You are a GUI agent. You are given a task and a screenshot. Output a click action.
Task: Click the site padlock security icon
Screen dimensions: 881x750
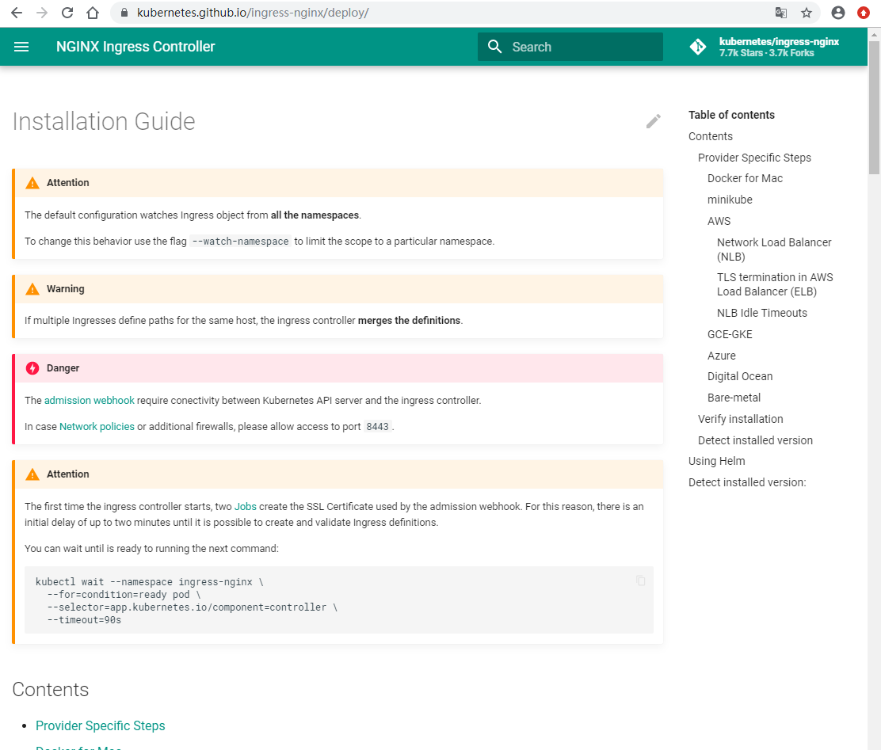tap(124, 13)
